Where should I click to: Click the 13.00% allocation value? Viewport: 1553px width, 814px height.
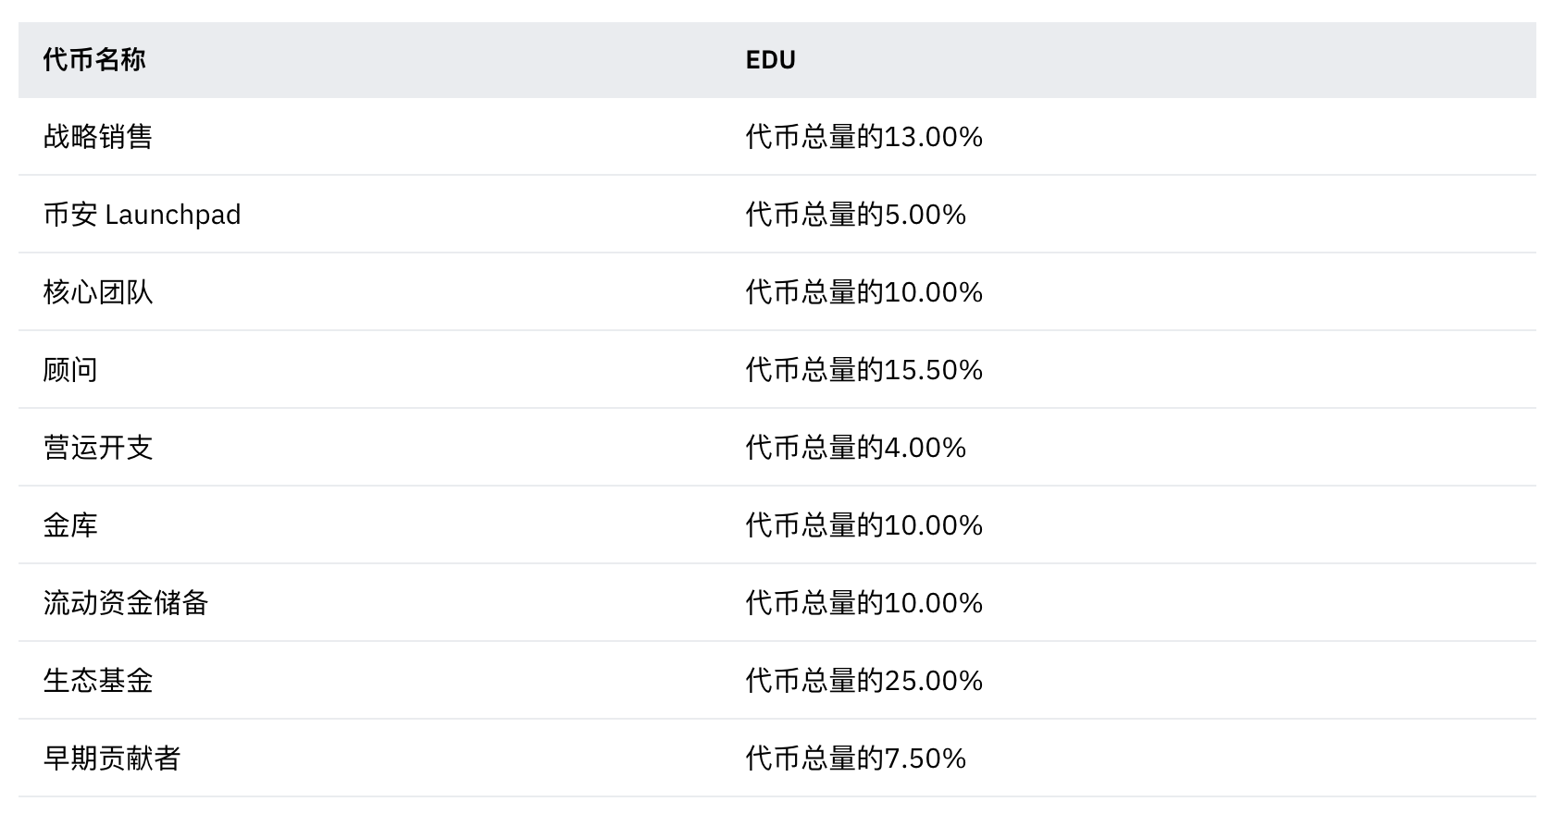(863, 137)
